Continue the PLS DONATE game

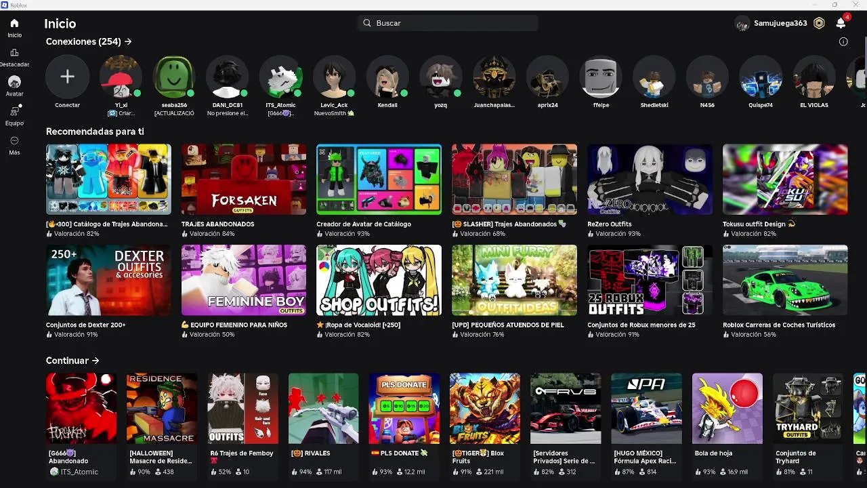[x=404, y=408]
